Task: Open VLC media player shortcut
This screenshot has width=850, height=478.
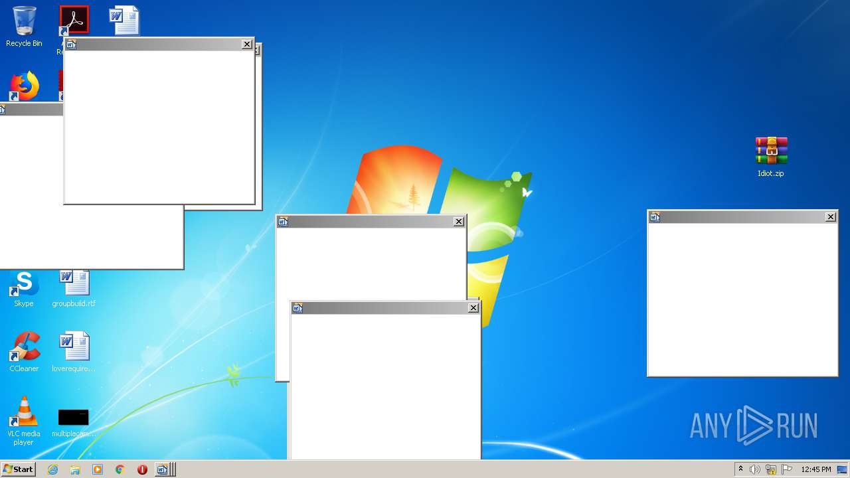Action: (24, 421)
